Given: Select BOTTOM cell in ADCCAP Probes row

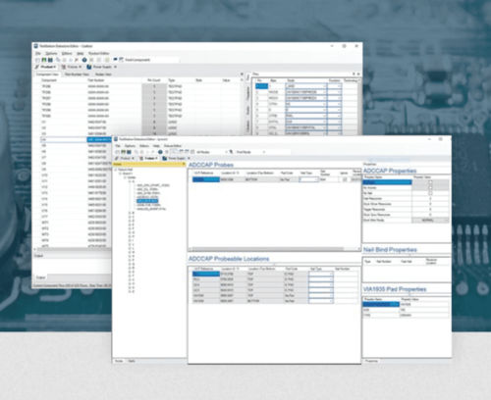Looking at the screenshot, I should coord(261,179).
